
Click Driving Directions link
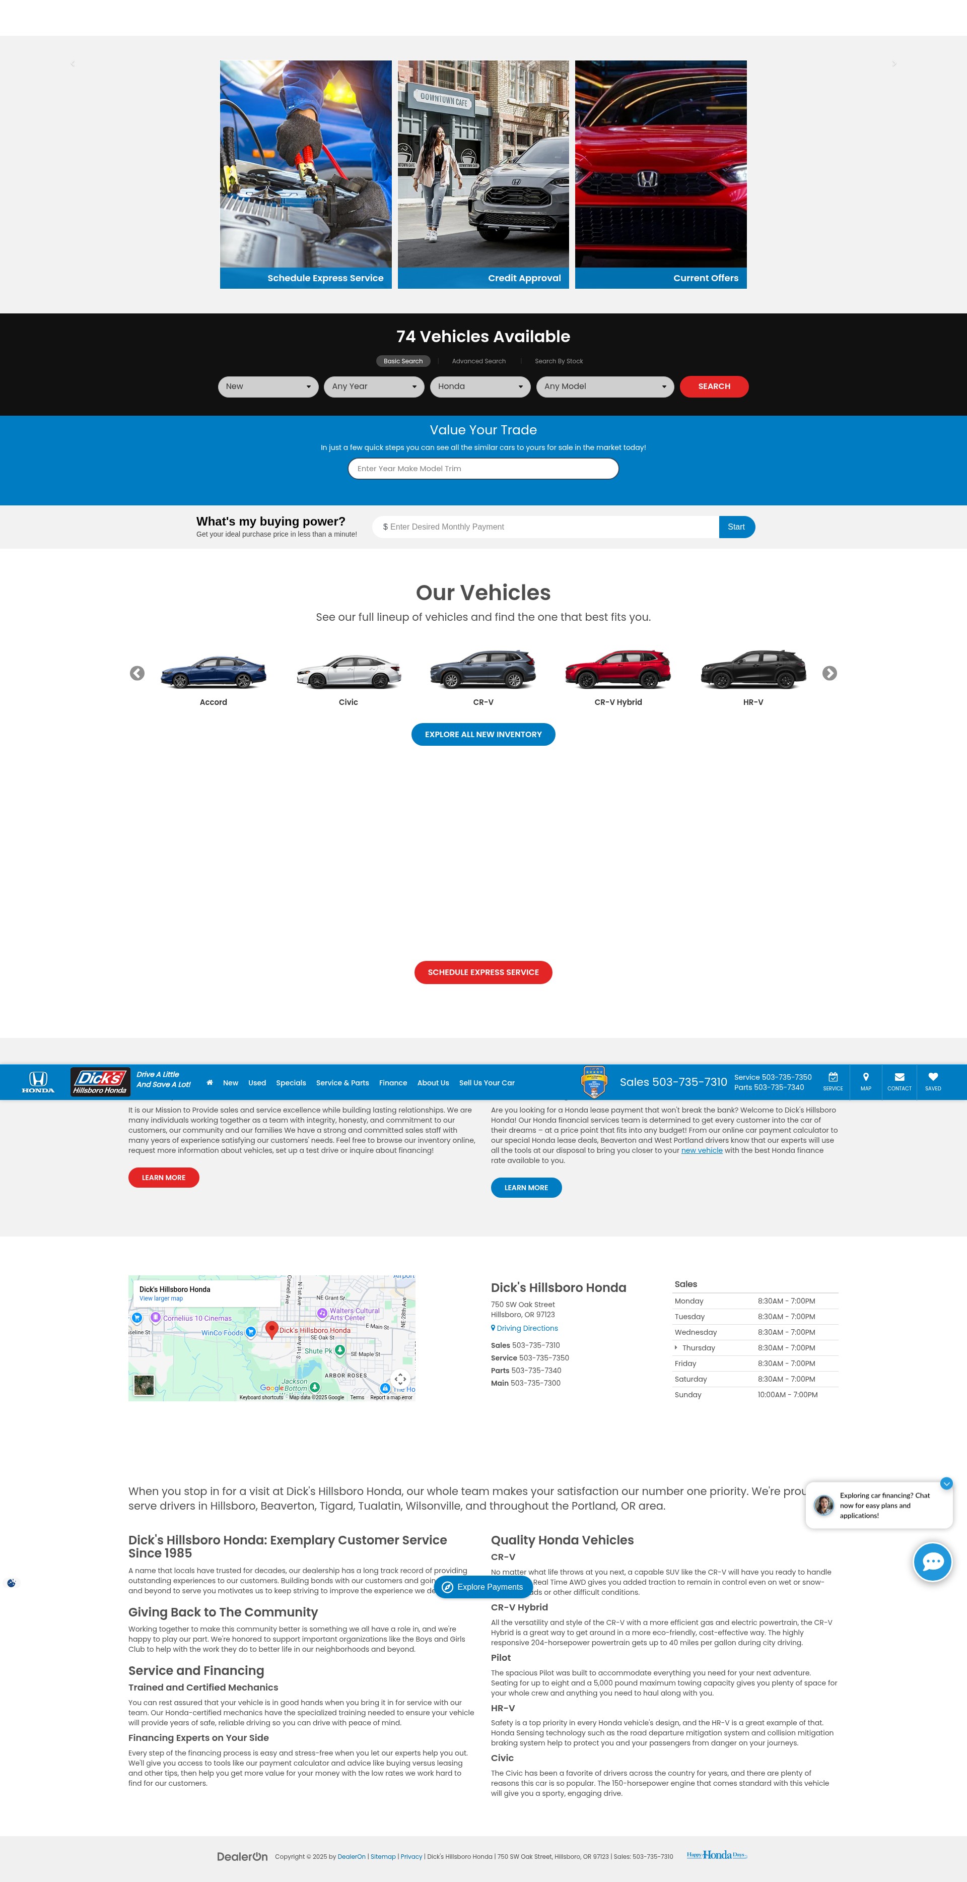click(524, 1328)
